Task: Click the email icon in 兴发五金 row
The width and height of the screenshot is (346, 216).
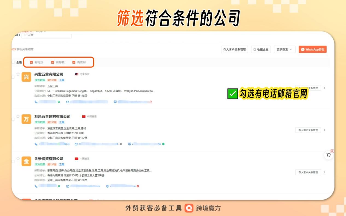Action: click(68, 102)
